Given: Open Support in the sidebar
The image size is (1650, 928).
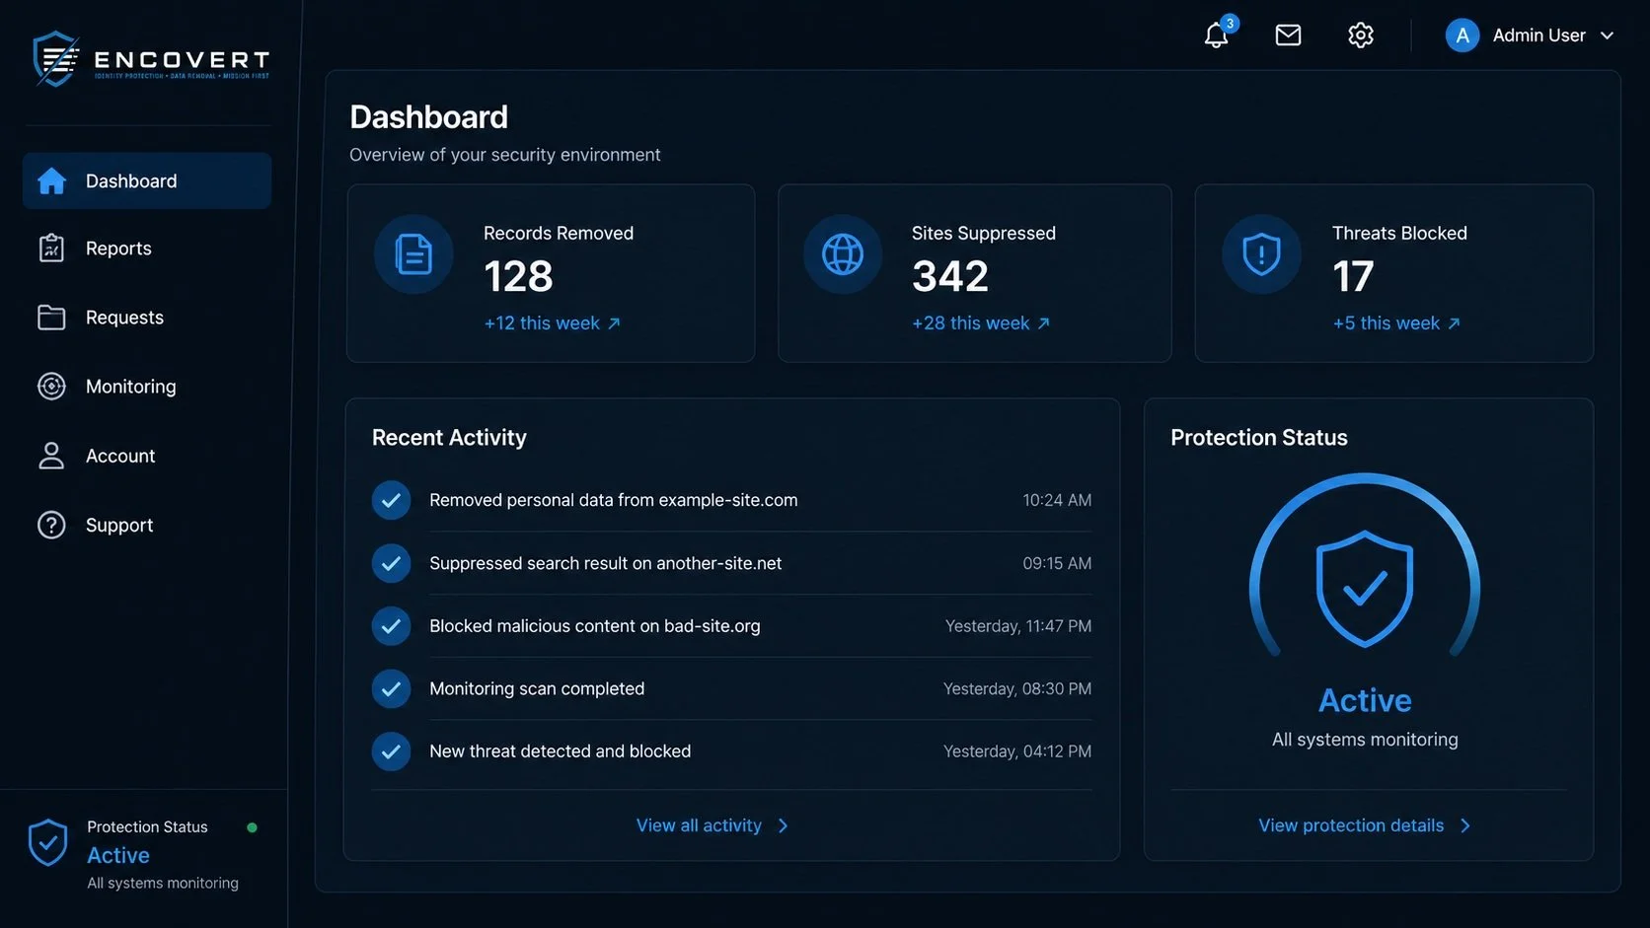Looking at the screenshot, I should [x=147, y=525].
